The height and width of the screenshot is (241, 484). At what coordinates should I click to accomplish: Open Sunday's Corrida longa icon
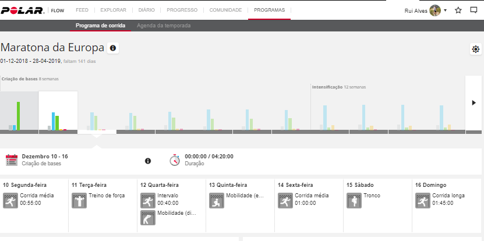[422, 200]
